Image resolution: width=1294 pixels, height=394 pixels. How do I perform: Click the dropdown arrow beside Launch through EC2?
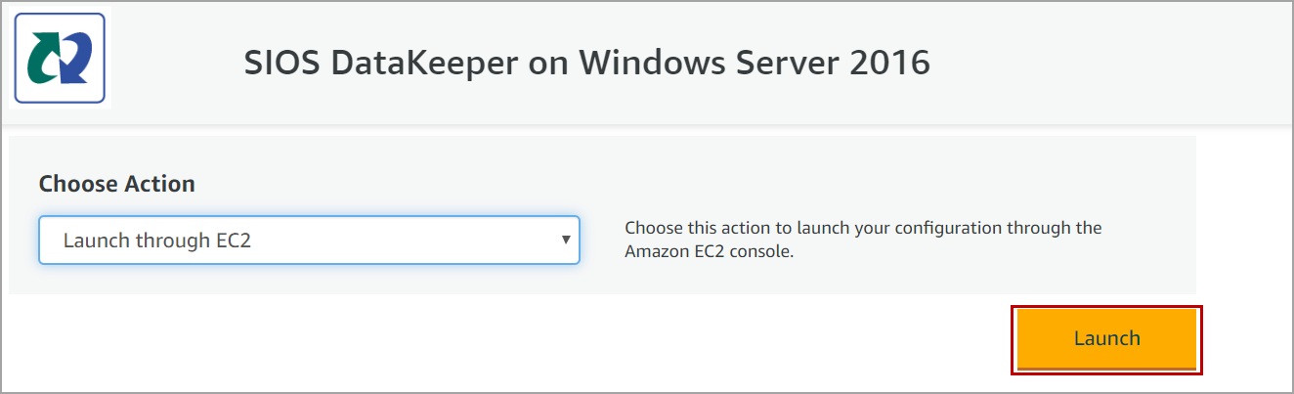coord(565,240)
